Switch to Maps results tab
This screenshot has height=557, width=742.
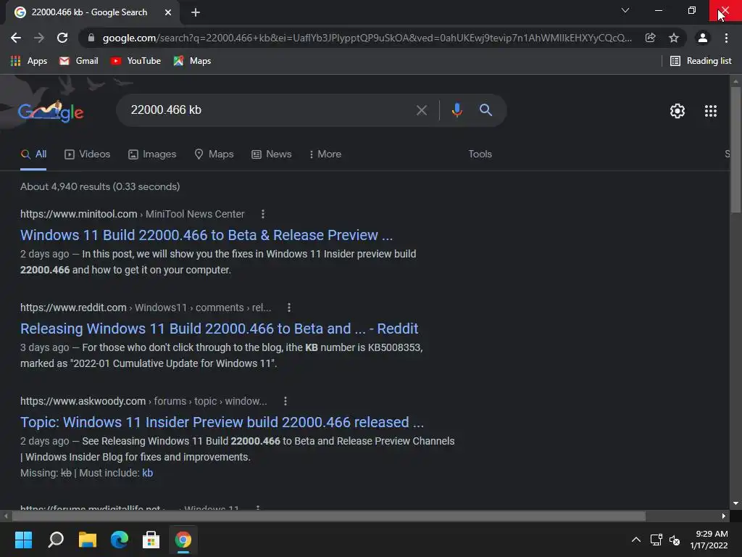point(214,154)
